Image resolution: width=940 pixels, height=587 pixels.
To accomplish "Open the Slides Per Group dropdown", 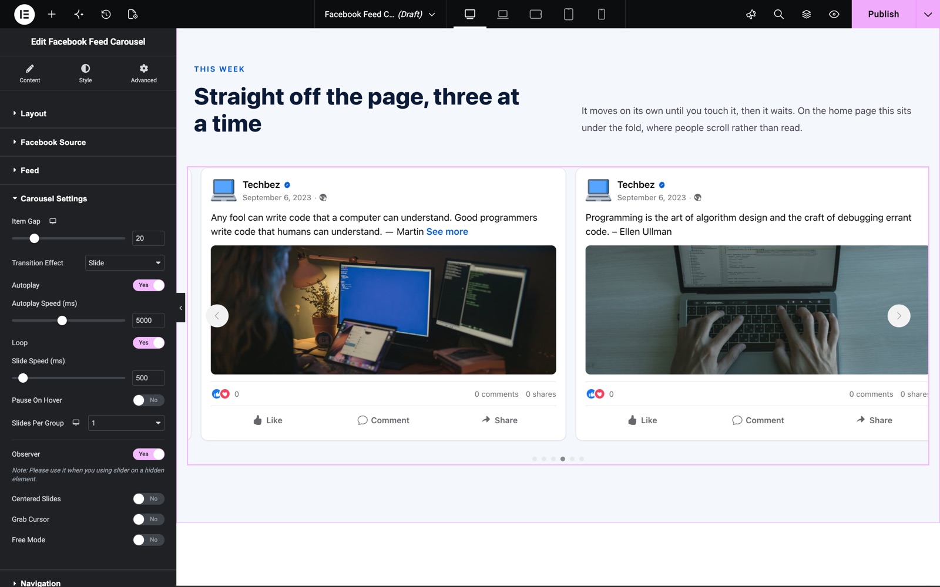I will point(126,423).
